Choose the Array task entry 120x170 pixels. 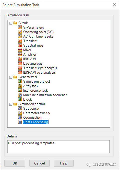[31, 86]
